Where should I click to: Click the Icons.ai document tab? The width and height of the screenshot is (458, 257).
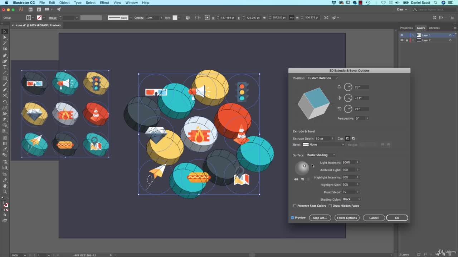(38, 25)
